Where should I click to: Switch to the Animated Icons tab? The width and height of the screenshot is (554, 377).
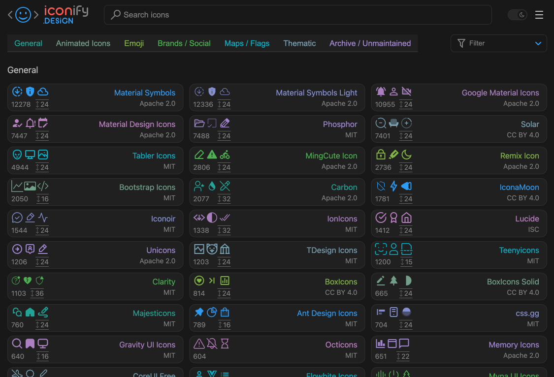pos(83,43)
